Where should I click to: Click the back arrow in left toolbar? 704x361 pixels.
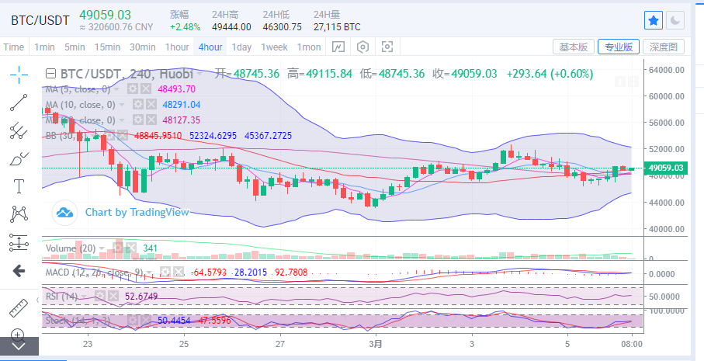click(19, 271)
